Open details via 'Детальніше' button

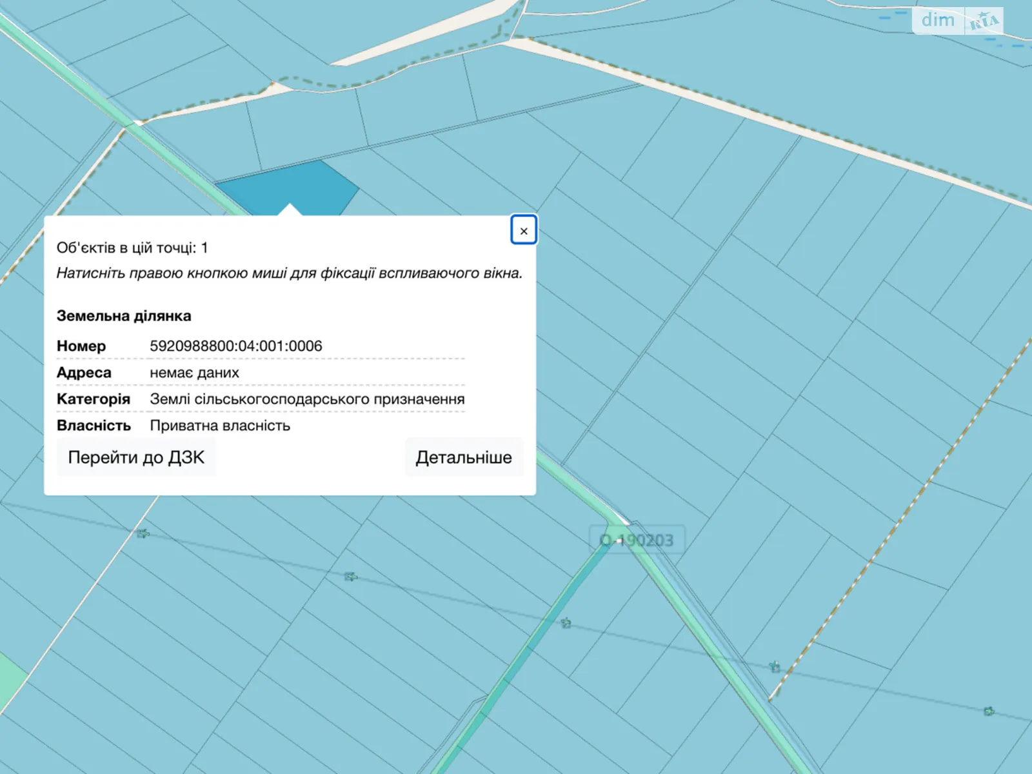[463, 457]
